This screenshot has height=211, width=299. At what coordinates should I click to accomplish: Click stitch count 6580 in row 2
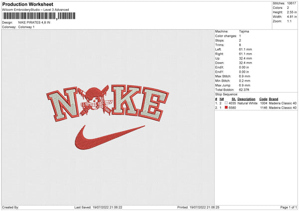tap(232, 108)
